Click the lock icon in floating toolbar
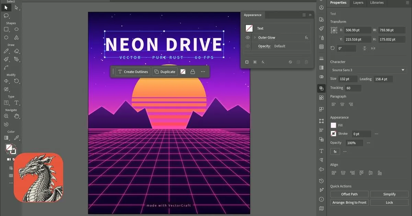The height and width of the screenshot is (216, 412). 193,72
